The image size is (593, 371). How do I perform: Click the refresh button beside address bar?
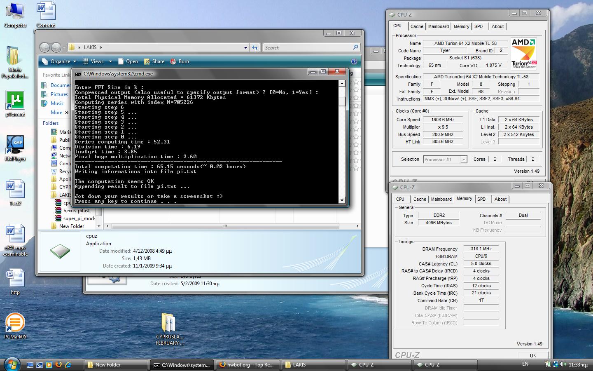click(255, 47)
